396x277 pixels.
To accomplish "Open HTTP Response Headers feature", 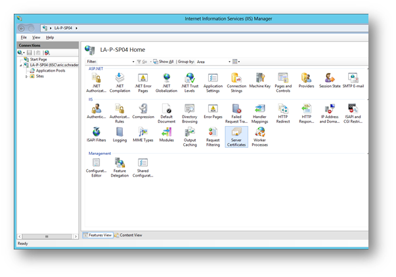I will click(x=306, y=113).
